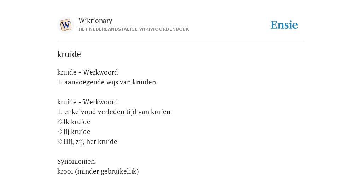Open the Ensie logo link
Image resolution: width=362 pixels, height=181 pixels.
pos(284,25)
